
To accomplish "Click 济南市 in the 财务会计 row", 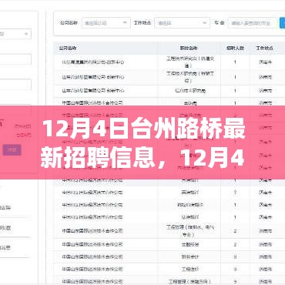I will (x=265, y=256).
